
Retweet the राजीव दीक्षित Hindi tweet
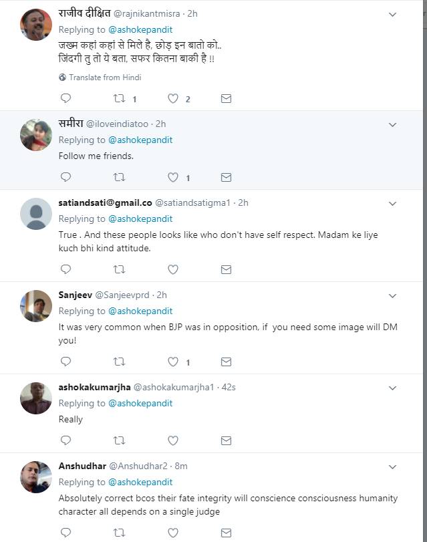pyautogui.click(x=120, y=98)
